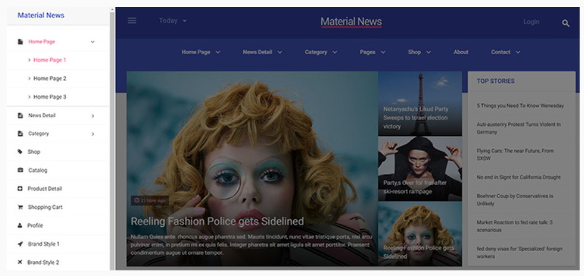Viewport: 584px width, 276px height.
Task: Click the Home Page document icon in sidebar
Action: (20, 42)
